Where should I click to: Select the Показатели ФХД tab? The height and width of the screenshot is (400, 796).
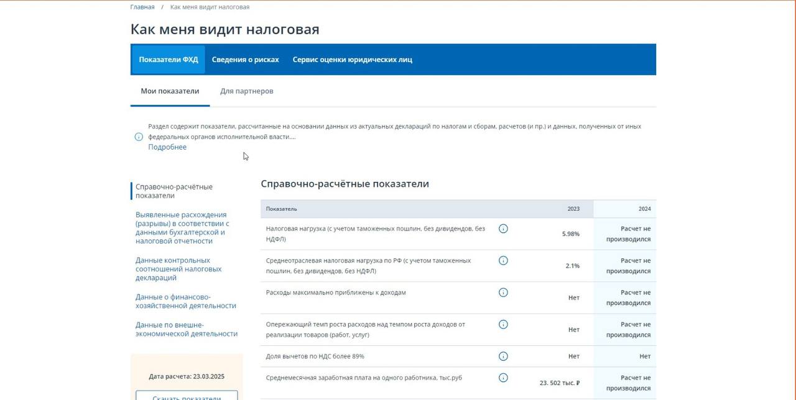pos(169,60)
